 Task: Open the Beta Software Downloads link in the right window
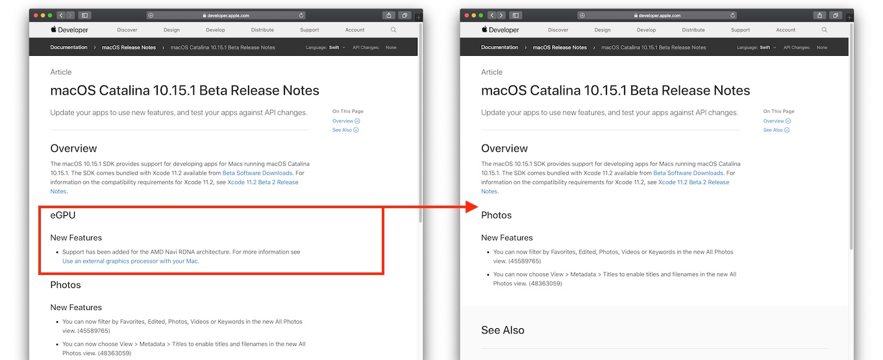click(x=688, y=173)
